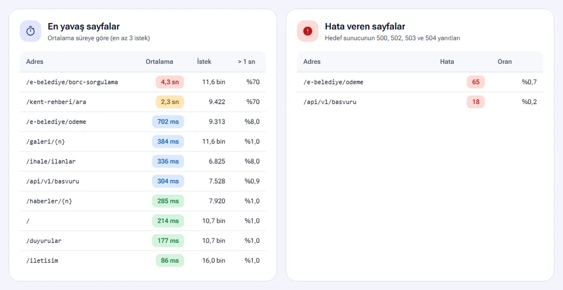Open the /kent-rehberi/ara row
The height and width of the screenshot is (290, 563).
[143, 102]
